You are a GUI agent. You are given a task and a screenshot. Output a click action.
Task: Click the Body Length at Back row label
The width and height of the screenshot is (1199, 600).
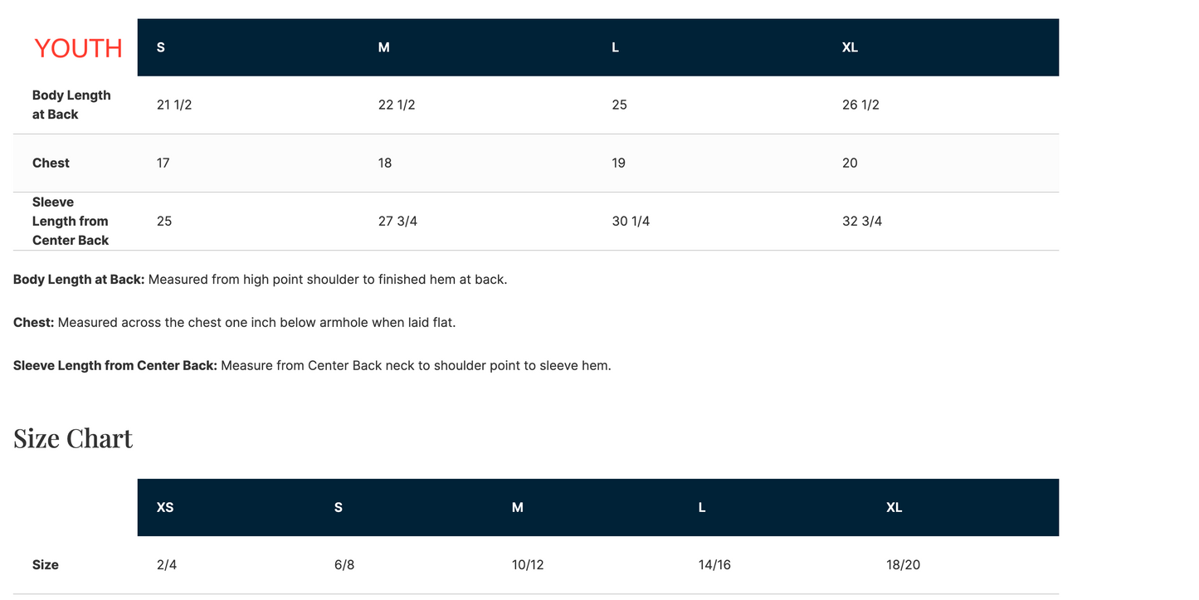(71, 105)
